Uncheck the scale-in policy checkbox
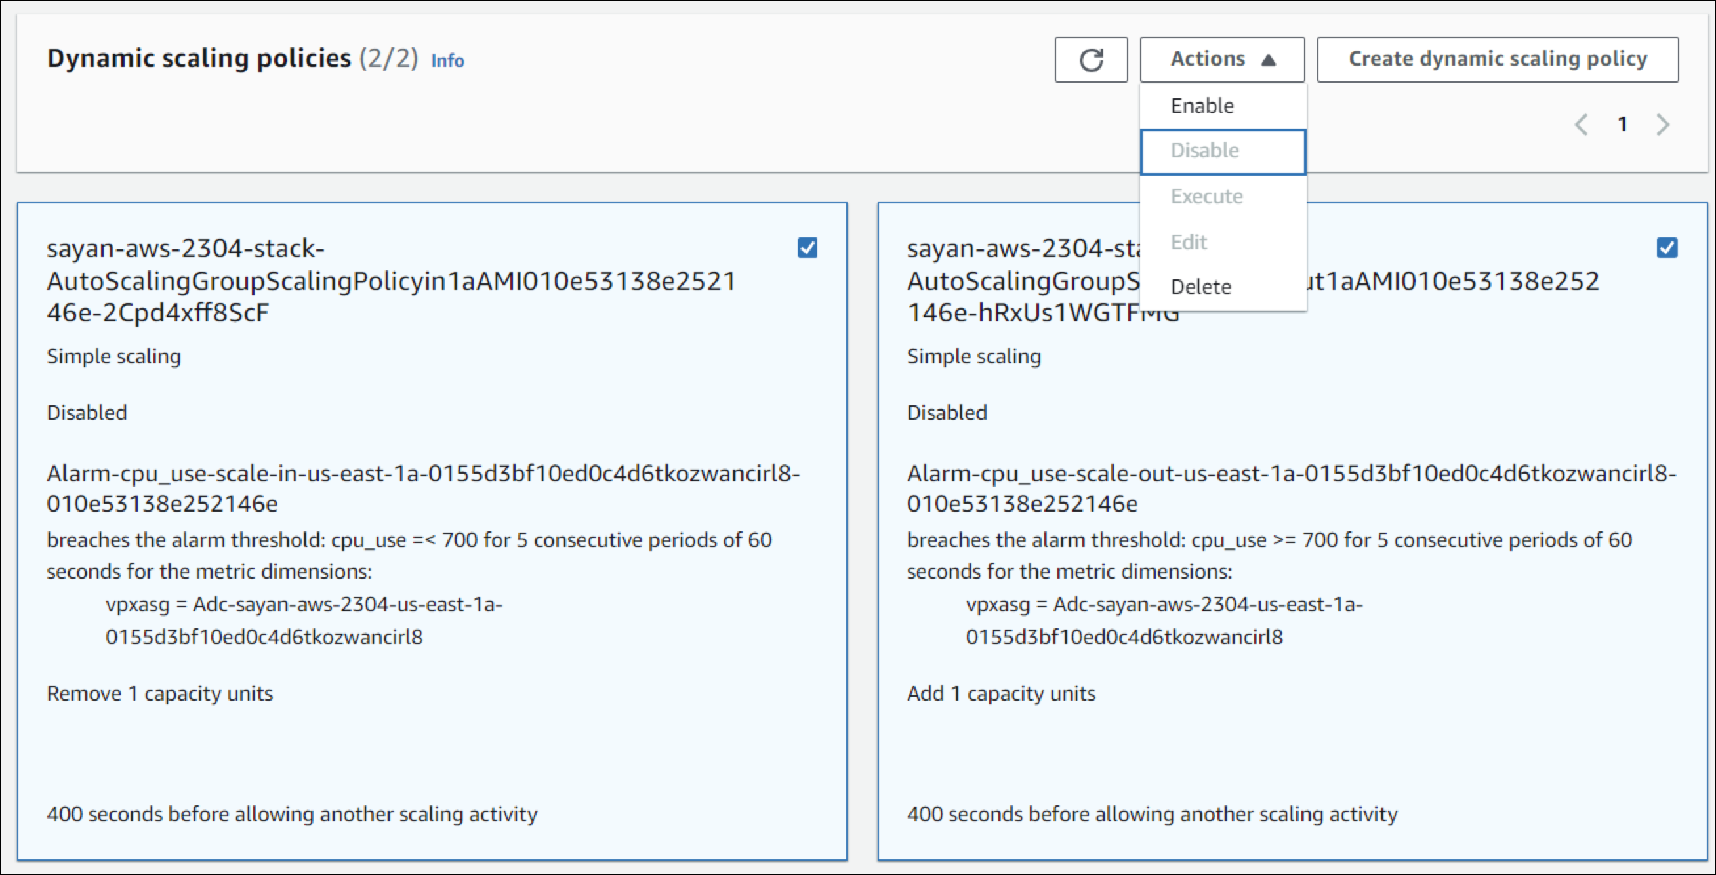 807,249
